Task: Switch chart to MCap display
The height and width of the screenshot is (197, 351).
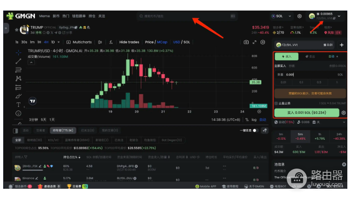Action: 162,42
